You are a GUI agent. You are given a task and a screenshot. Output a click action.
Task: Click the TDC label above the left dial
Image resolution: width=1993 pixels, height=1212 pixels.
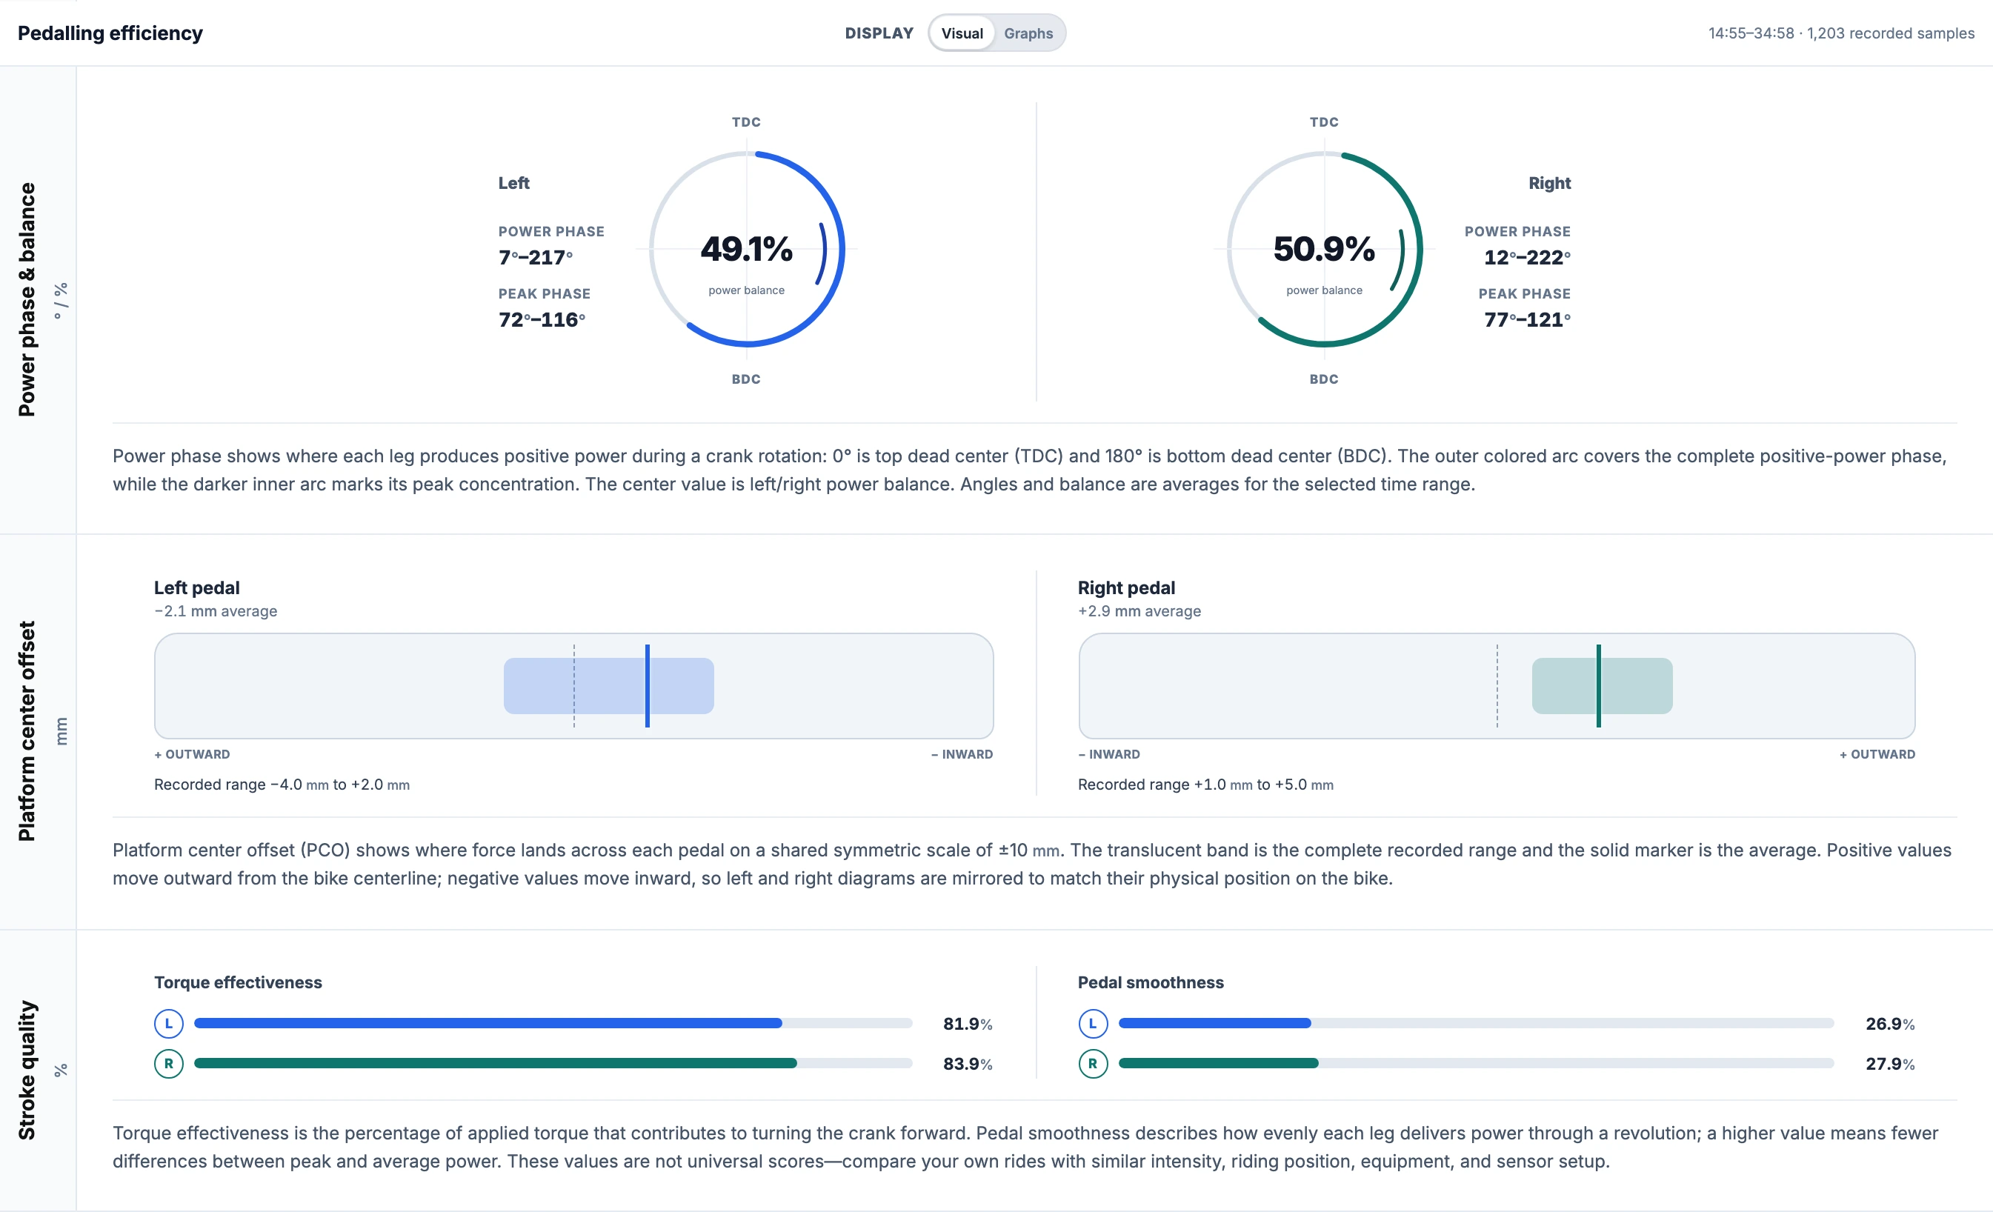[747, 122]
